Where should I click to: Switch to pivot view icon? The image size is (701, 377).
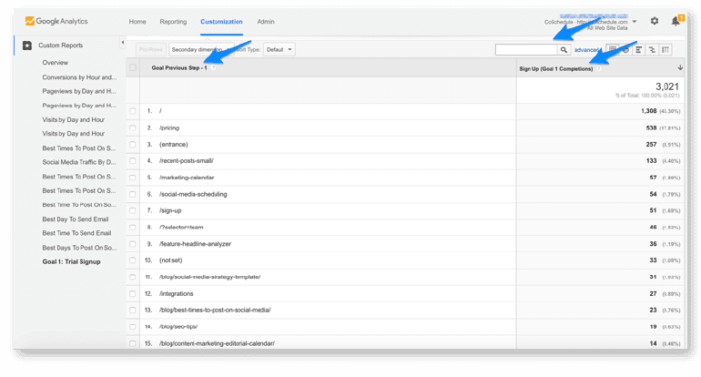pyautogui.click(x=665, y=50)
